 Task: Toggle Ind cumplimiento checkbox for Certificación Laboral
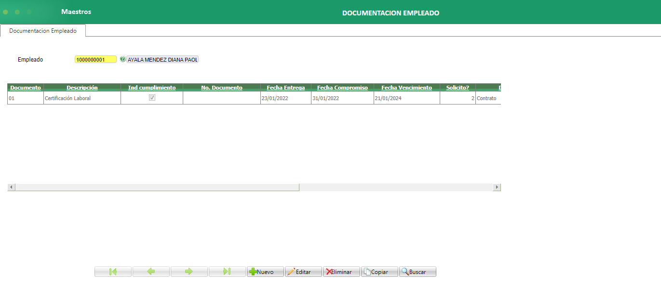152,97
